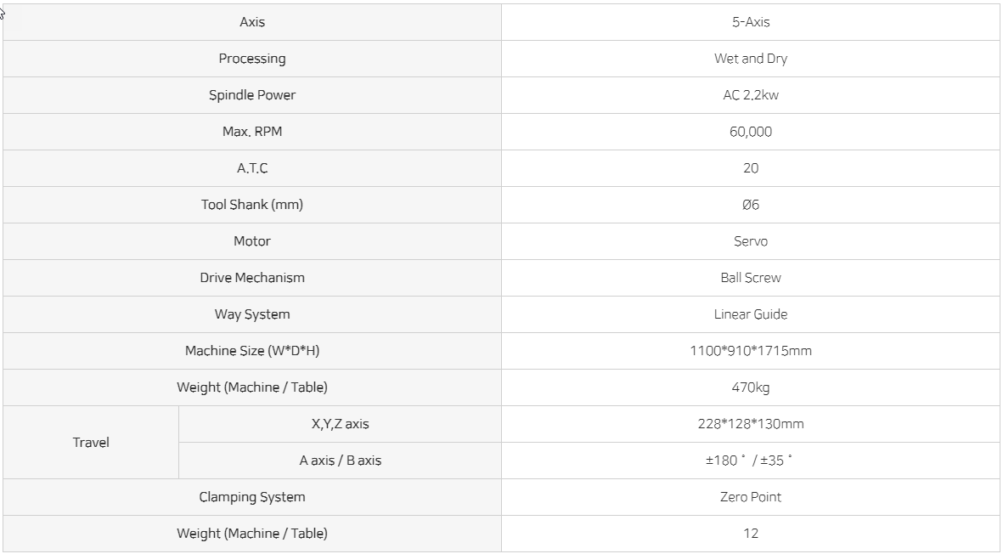The width and height of the screenshot is (1003, 554).
Task: Click the "60,000" RPM value
Action: point(751,132)
